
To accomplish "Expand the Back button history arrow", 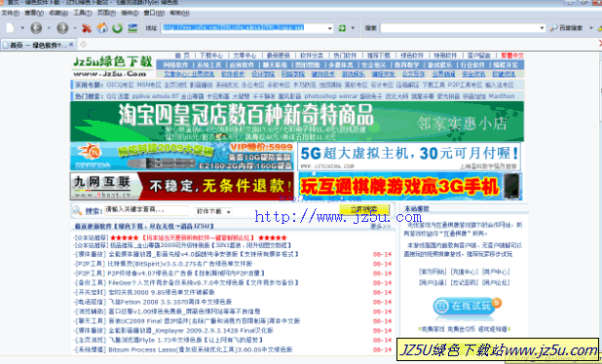I will (49, 28).
